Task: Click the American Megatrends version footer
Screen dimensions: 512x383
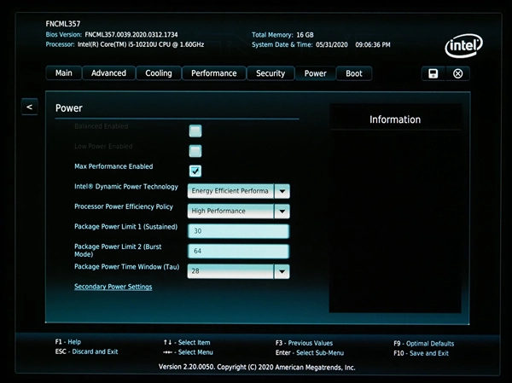Action: click(x=257, y=367)
